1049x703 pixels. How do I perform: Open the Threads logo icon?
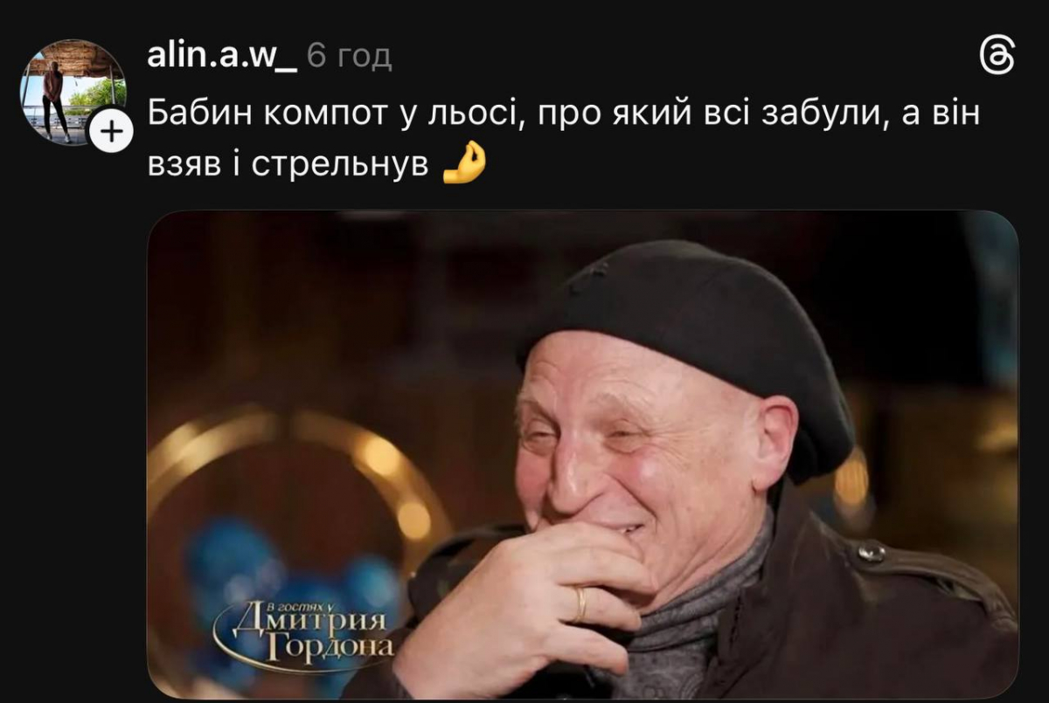click(x=997, y=59)
